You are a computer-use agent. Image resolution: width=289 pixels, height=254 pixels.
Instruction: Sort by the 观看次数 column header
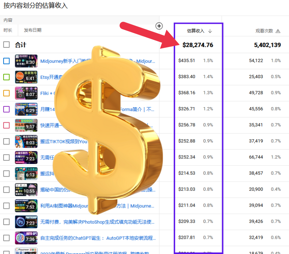point(264,31)
